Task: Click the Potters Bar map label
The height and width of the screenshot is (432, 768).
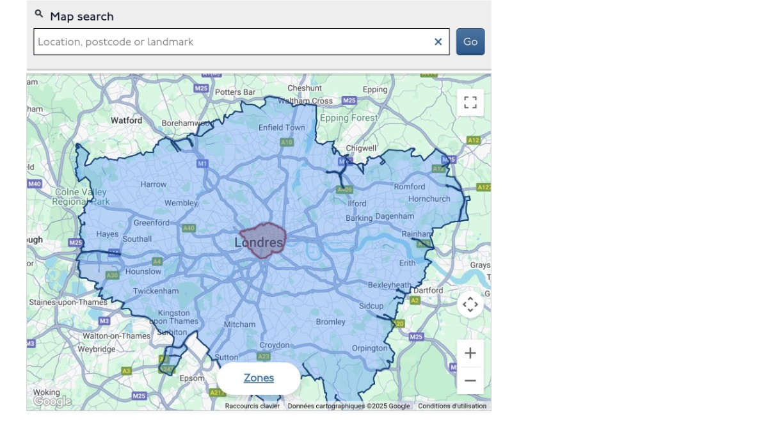Action: coord(235,92)
